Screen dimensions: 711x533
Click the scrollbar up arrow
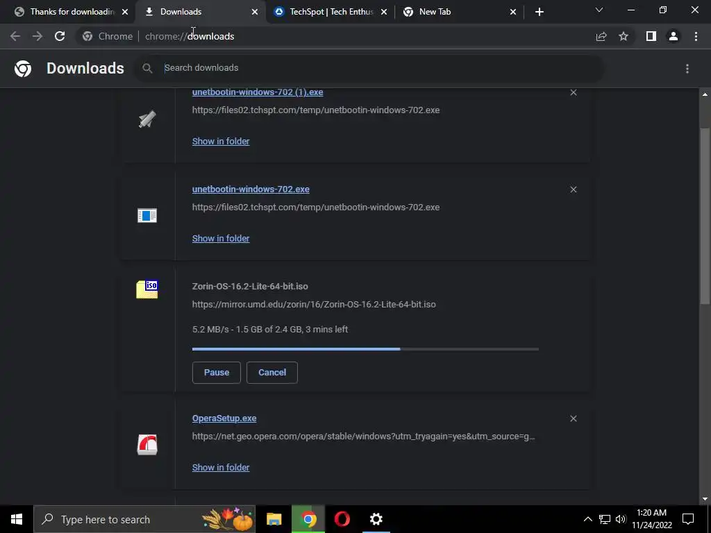pos(705,94)
